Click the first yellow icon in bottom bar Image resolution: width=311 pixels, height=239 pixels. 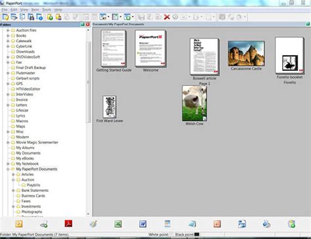pyautogui.click(x=19, y=224)
